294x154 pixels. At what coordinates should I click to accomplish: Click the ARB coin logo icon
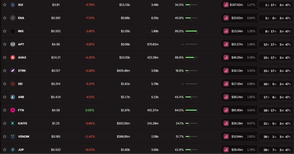pos(13,97)
